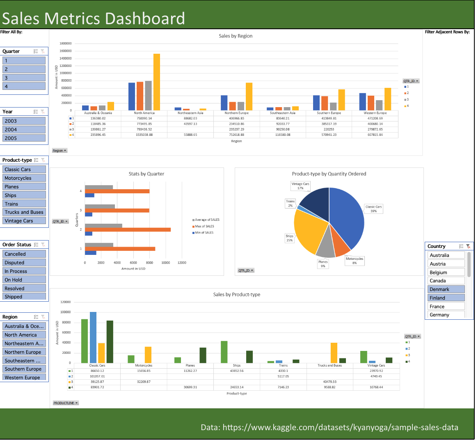Open QTR_ID dropdown beside Stats by Quarter
This screenshot has width=476, height=440.
coord(60,222)
